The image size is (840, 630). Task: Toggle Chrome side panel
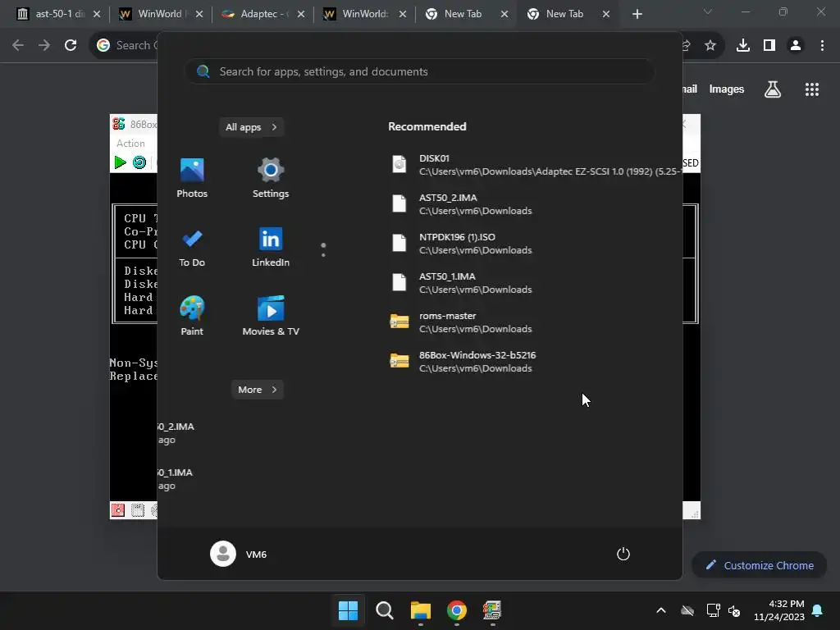click(769, 45)
